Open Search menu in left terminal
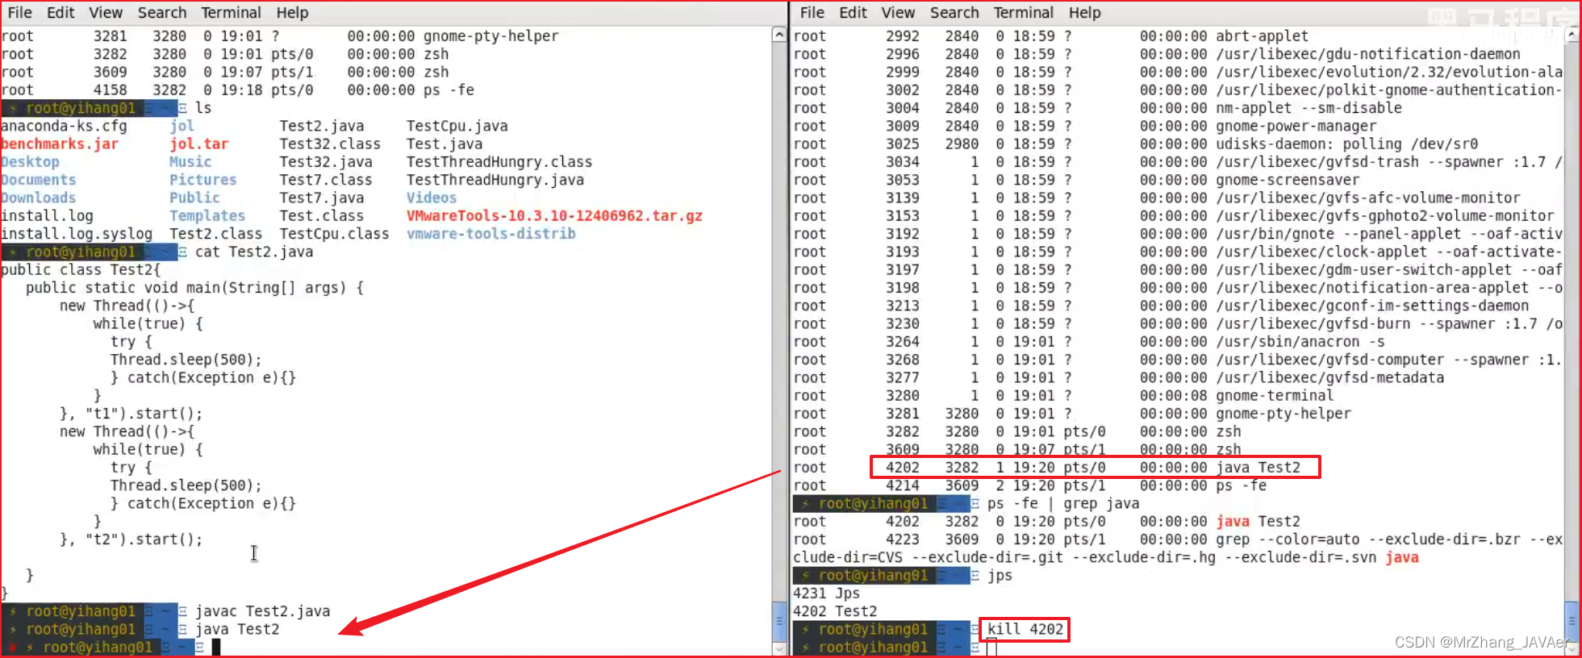Viewport: 1582px width, 658px height. pyautogui.click(x=162, y=12)
